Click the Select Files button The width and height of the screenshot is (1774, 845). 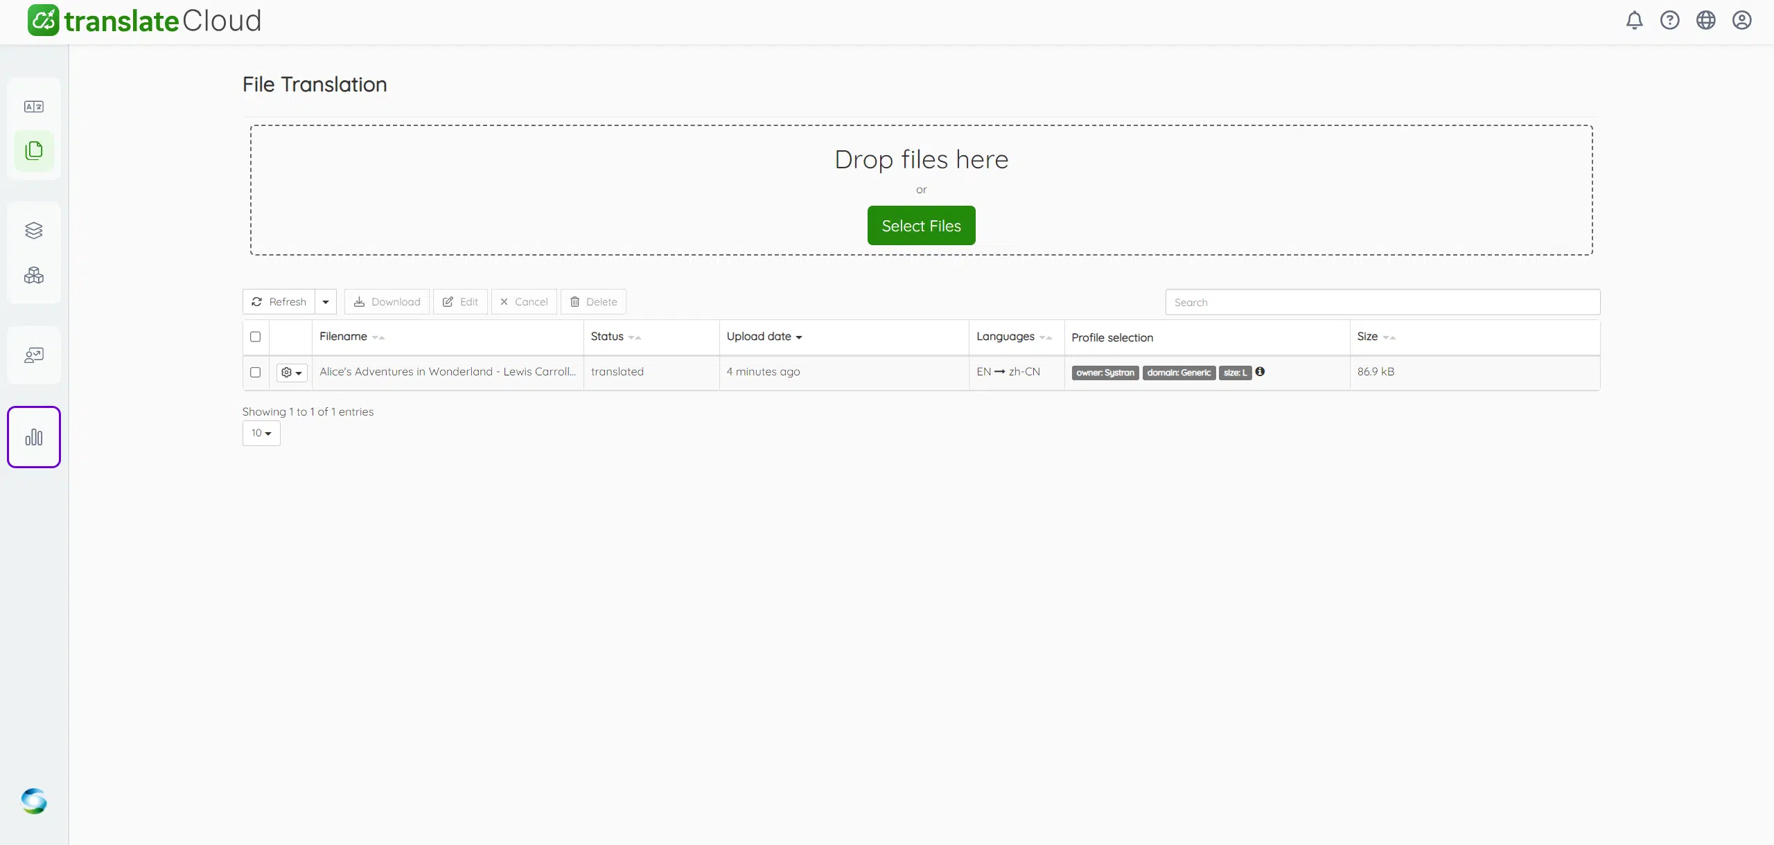pyautogui.click(x=920, y=226)
